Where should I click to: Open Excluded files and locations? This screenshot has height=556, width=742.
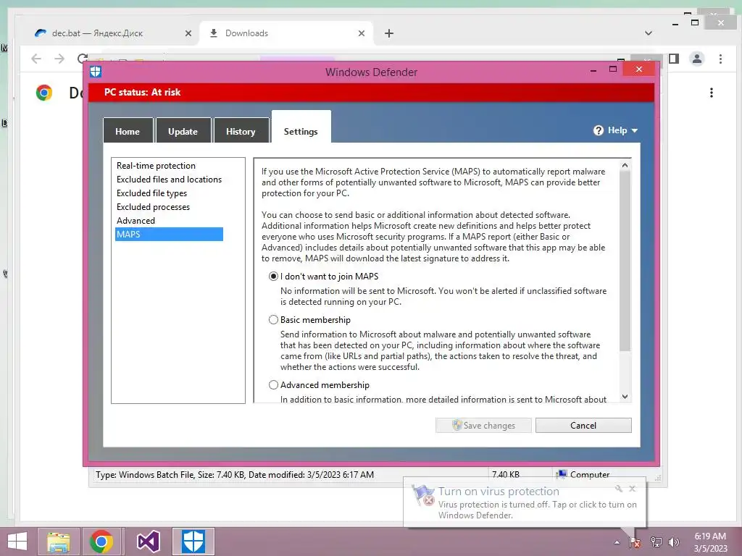169,180
